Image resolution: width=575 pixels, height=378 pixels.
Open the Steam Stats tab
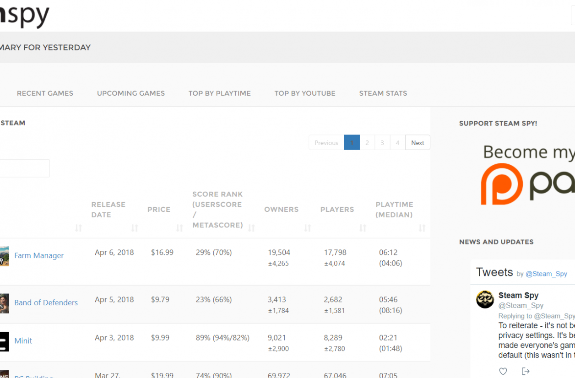point(383,93)
